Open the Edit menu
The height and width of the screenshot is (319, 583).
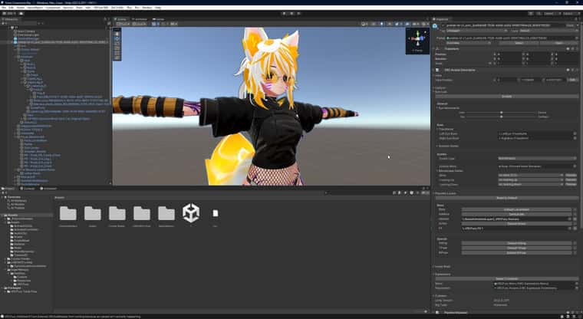click(12, 8)
